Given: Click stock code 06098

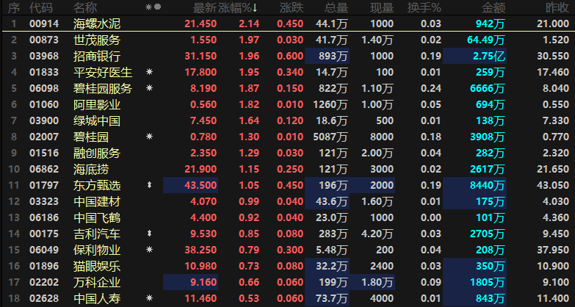Looking at the screenshot, I should pyautogui.click(x=44, y=88).
